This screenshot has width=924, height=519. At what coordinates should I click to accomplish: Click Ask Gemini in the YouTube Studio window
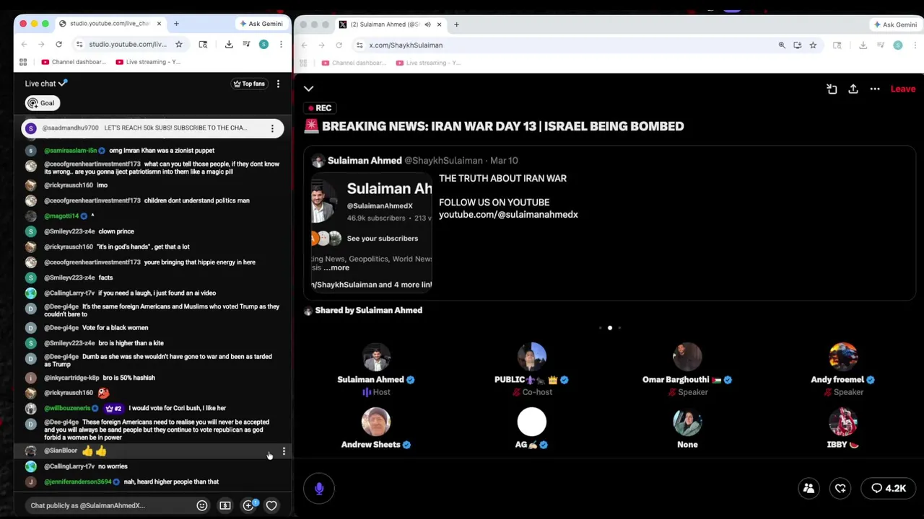pyautogui.click(x=261, y=24)
